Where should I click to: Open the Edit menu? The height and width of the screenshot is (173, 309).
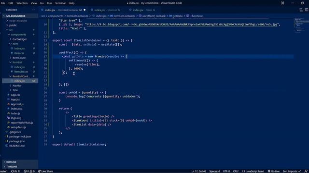11,3
